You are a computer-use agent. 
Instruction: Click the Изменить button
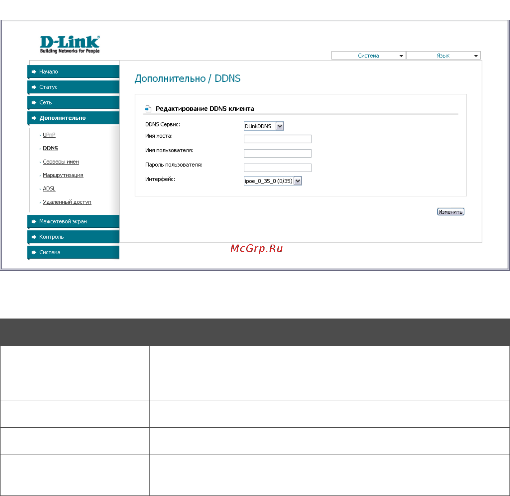(x=451, y=212)
